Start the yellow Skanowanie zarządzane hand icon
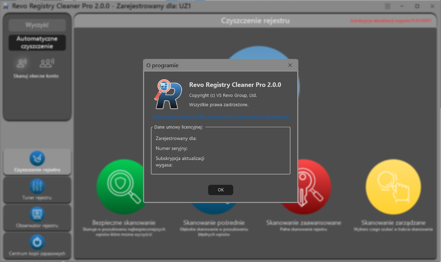This screenshot has height=262, width=441. [393, 187]
